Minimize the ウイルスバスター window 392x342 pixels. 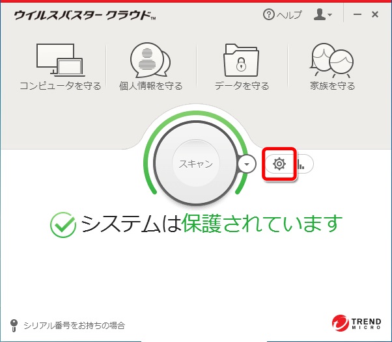pyautogui.click(x=357, y=14)
